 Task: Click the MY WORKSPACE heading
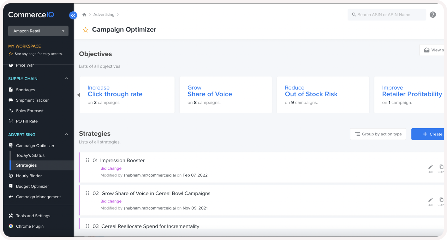[x=25, y=46]
